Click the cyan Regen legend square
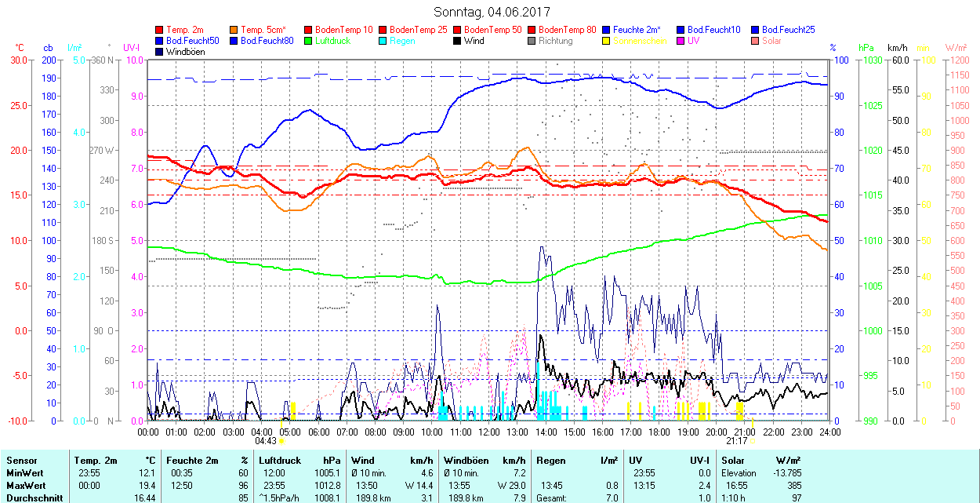 click(x=383, y=41)
